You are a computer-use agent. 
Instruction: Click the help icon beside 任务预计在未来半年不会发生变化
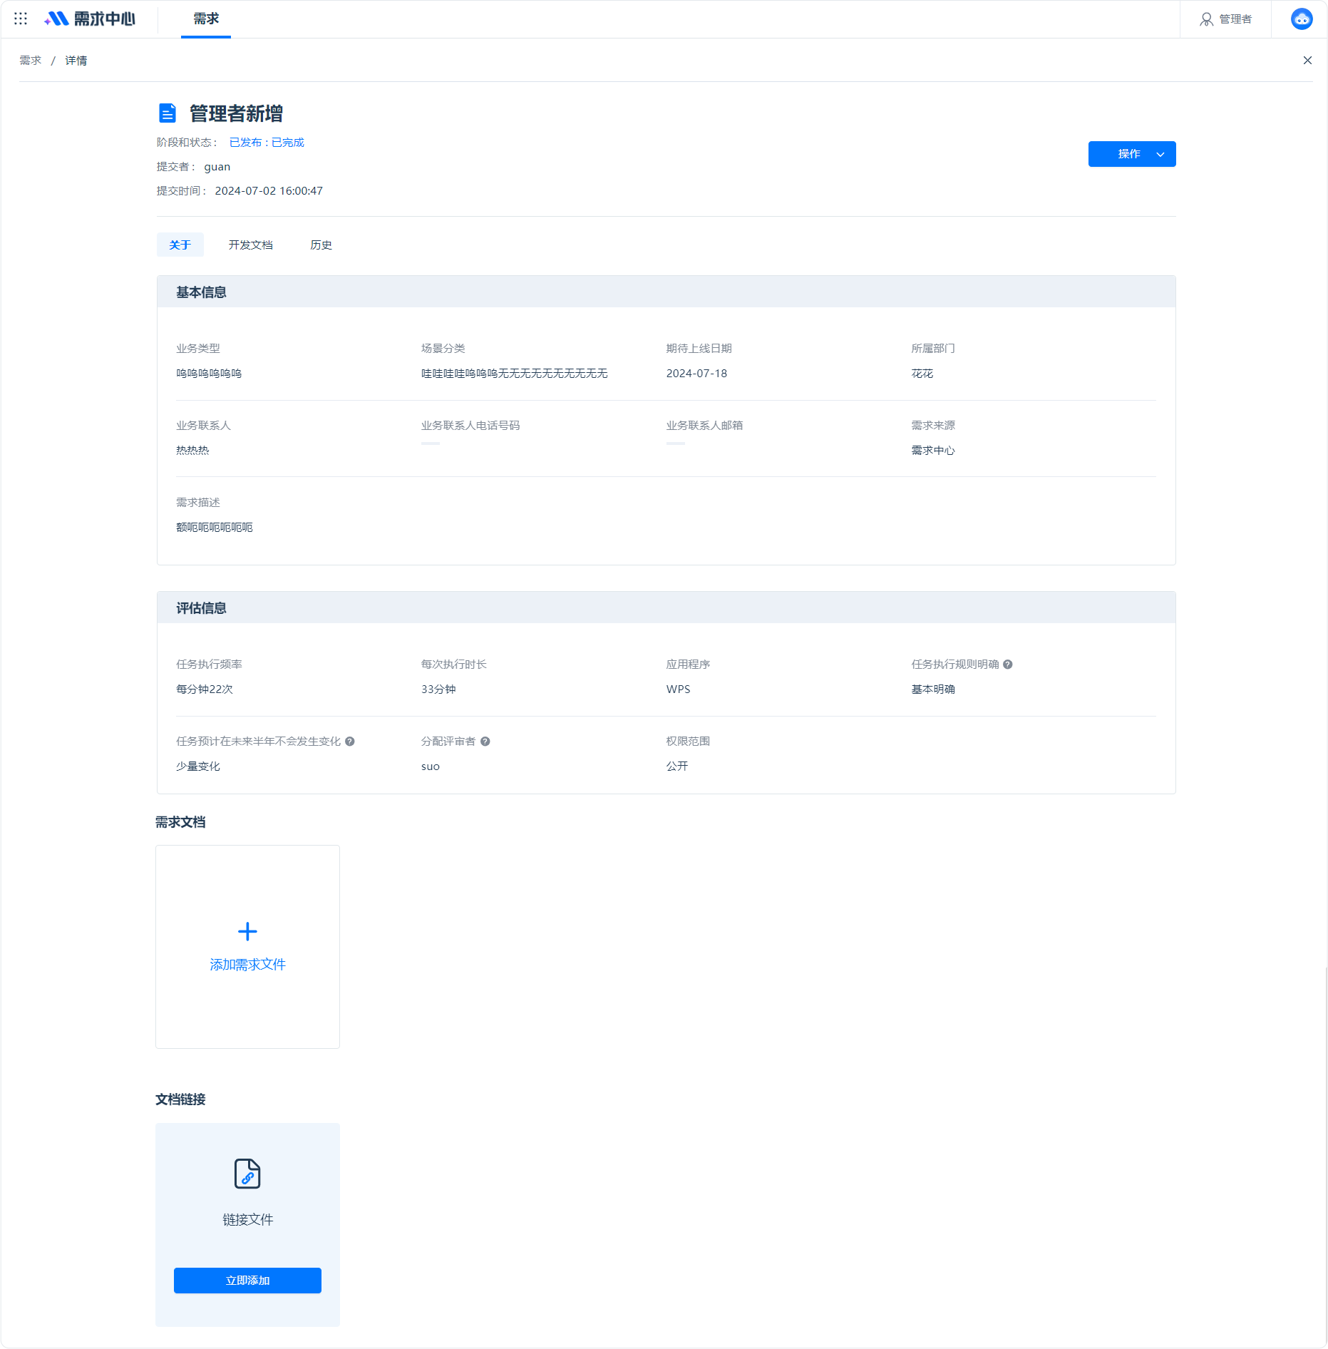pyautogui.click(x=350, y=742)
